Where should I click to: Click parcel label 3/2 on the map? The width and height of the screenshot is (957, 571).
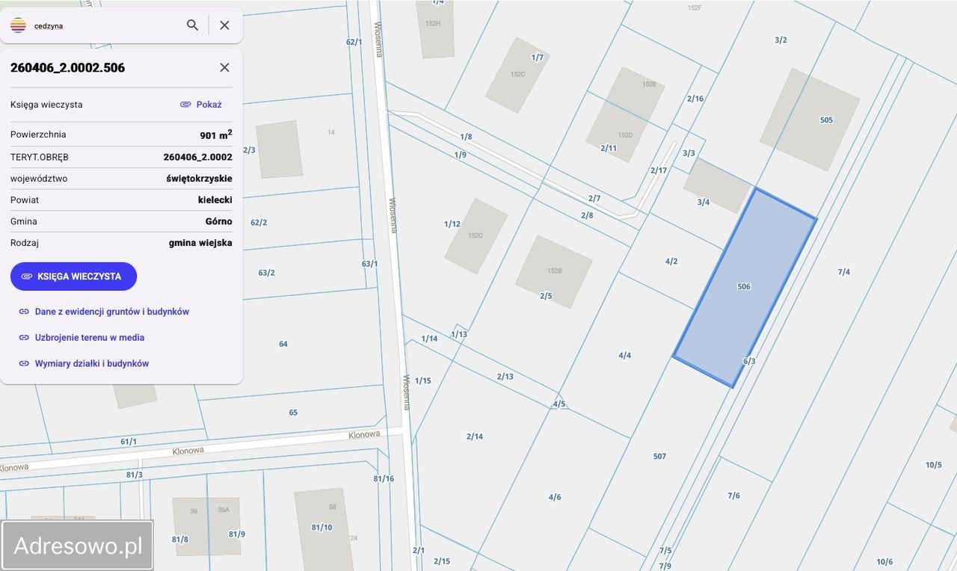point(781,40)
